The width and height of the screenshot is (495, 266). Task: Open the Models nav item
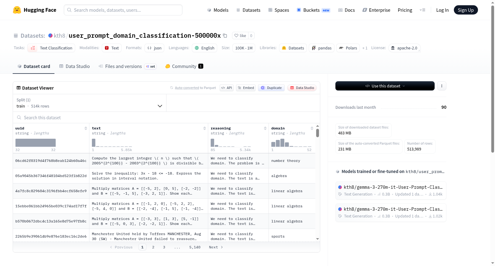point(218,10)
